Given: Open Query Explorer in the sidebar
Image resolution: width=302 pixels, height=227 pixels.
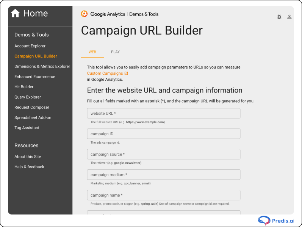Looking at the screenshot, I should pyautogui.click(x=28, y=97).
